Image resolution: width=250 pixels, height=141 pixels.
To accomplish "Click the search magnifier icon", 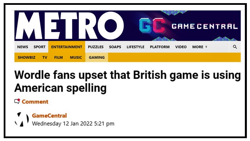I will pyautogui.click(x=235, y=47).
